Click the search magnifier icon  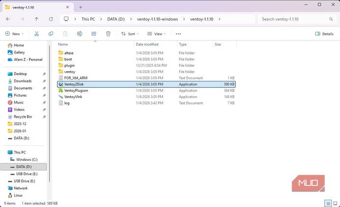click(331, 19)
